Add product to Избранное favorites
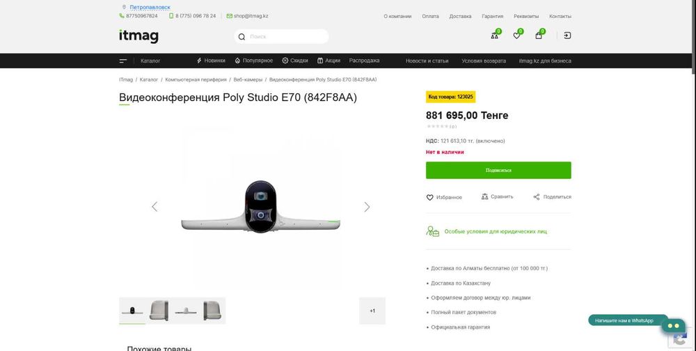Screen dimensions: 696x351 tap(444, 197)
